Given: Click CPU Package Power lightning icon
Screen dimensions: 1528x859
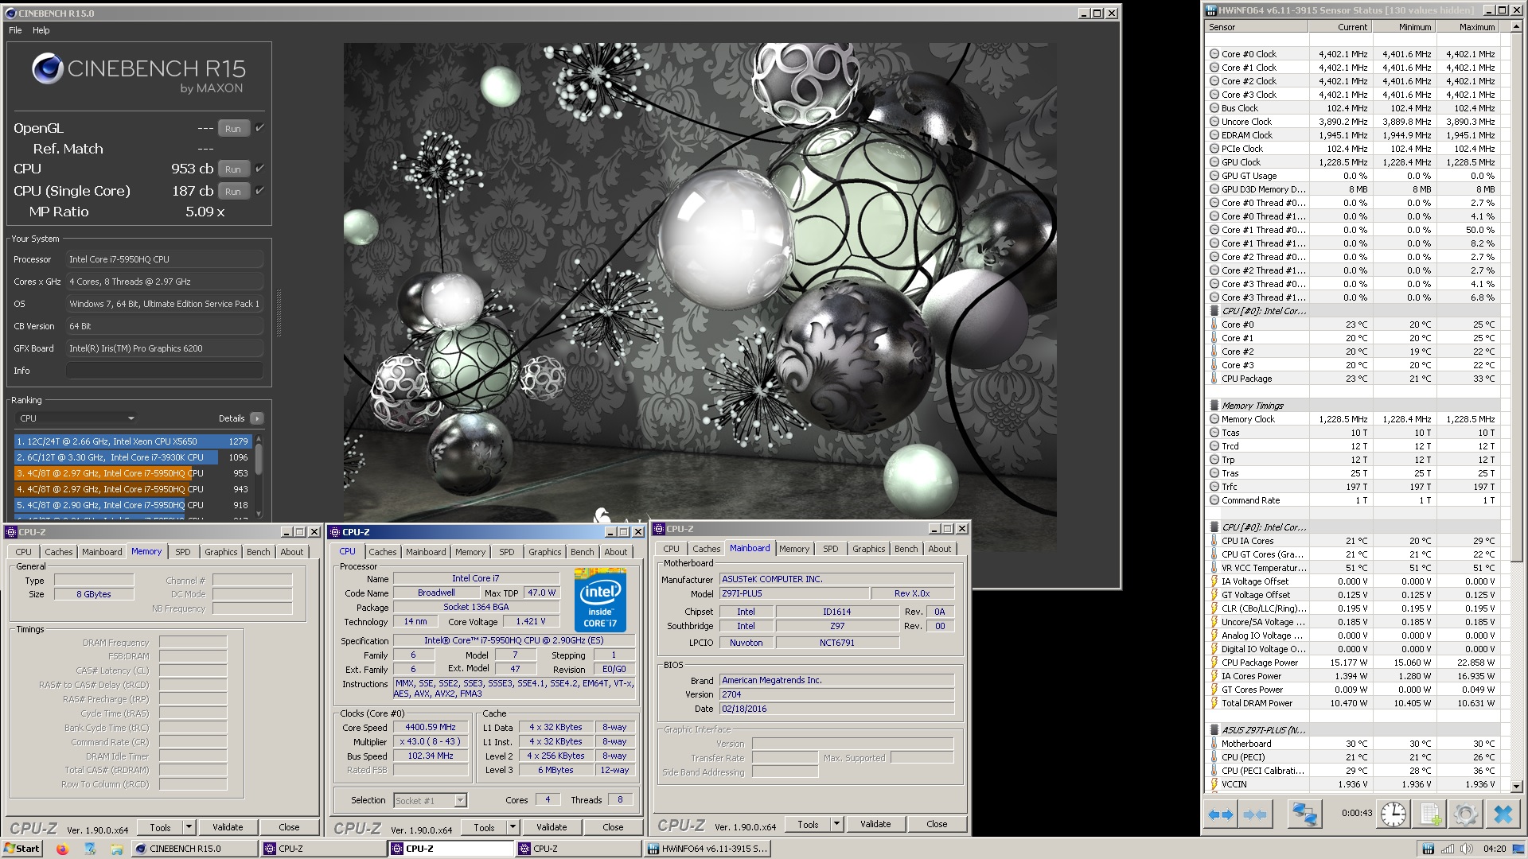Looking at the screenshot, I should 1214,663.
